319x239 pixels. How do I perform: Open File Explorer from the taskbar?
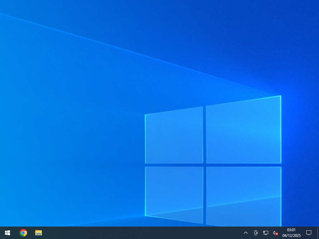click(38, 233)
